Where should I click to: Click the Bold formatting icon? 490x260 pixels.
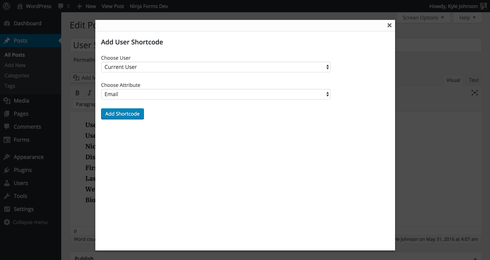click(x=77, y=93)
